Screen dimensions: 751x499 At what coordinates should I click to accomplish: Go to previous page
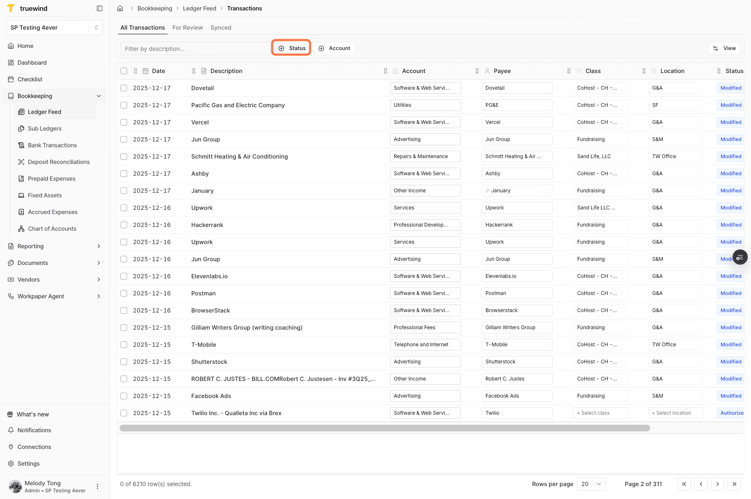701,484
